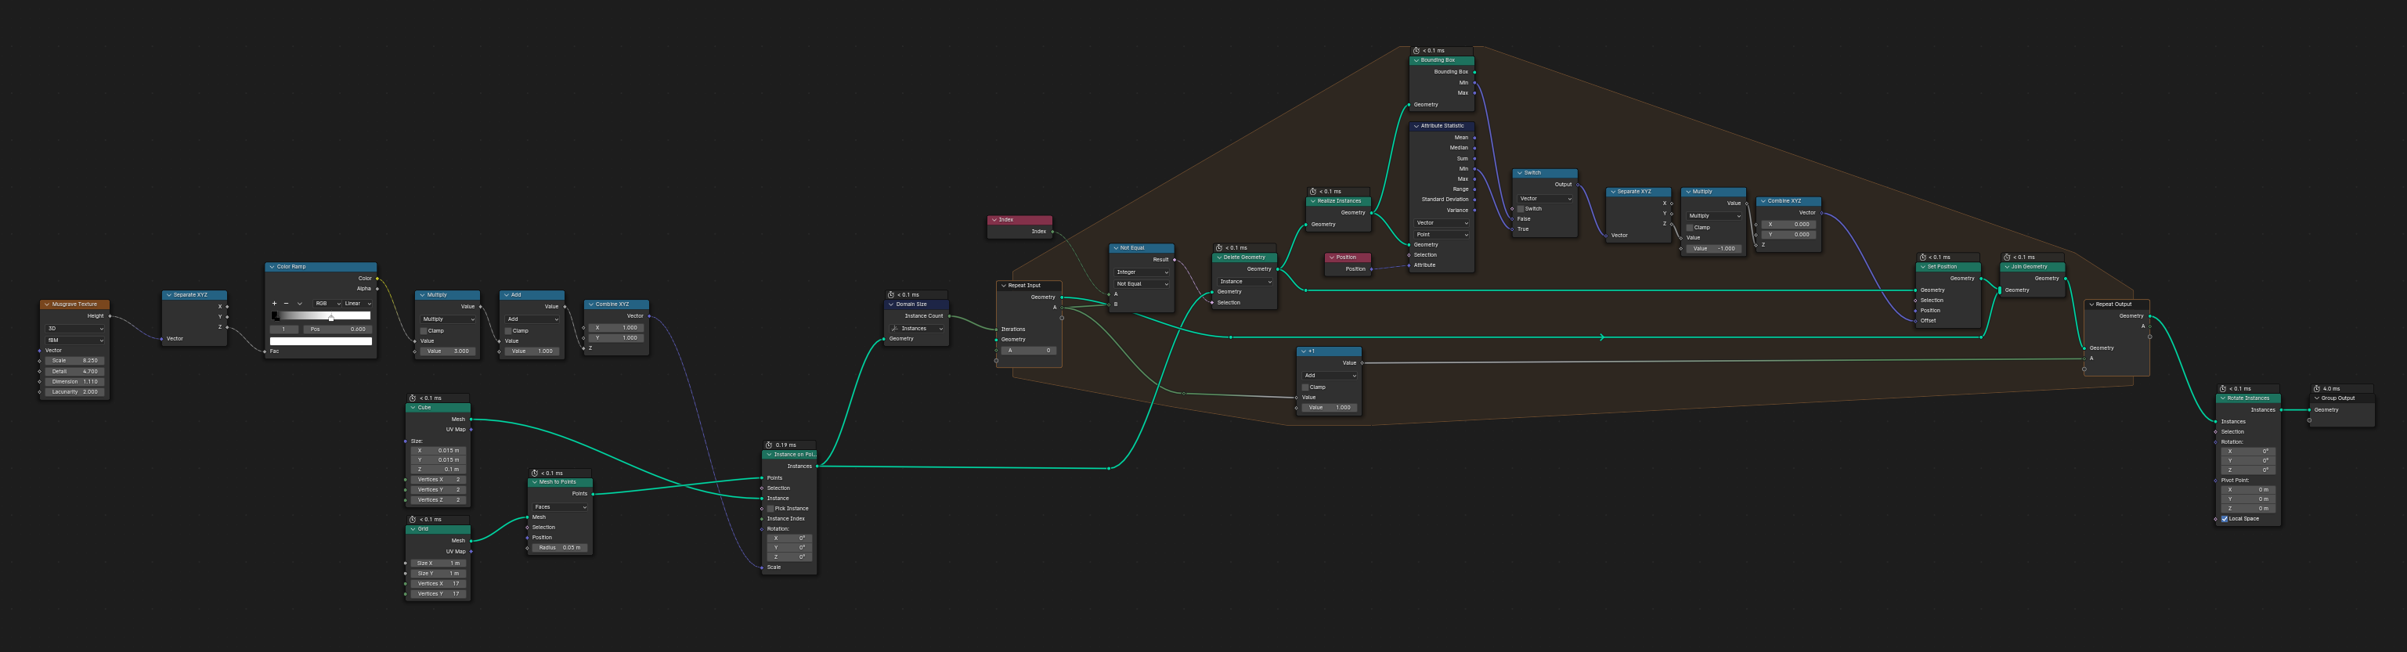Click the Radius 0.05 m field
Screen dimensions: 2407x652
[560, 547]
